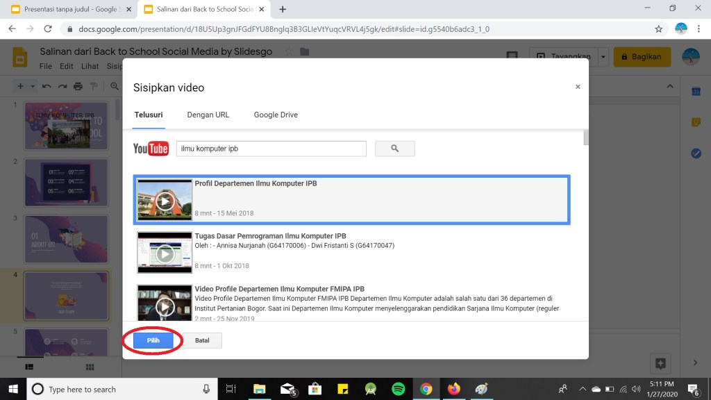Image resolution: width=711 pixels, height=400 pixels.
Task: Switch to the Dengan URL tab
Action: [208, 115]
